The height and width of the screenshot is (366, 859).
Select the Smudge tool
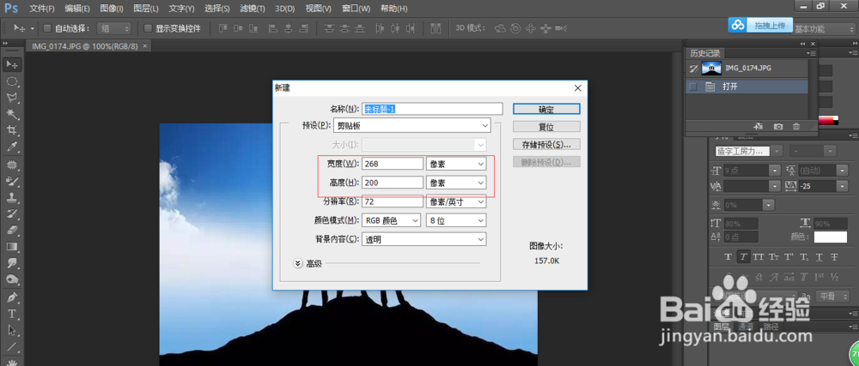[x=12, y=263]
